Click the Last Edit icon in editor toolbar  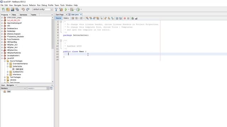click(x=73, y=18)
